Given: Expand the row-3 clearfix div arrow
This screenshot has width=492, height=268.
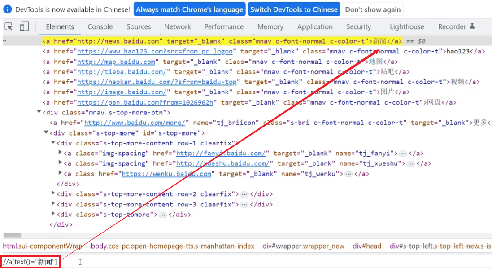Looking at the screenshot, I should click(53, 204).
